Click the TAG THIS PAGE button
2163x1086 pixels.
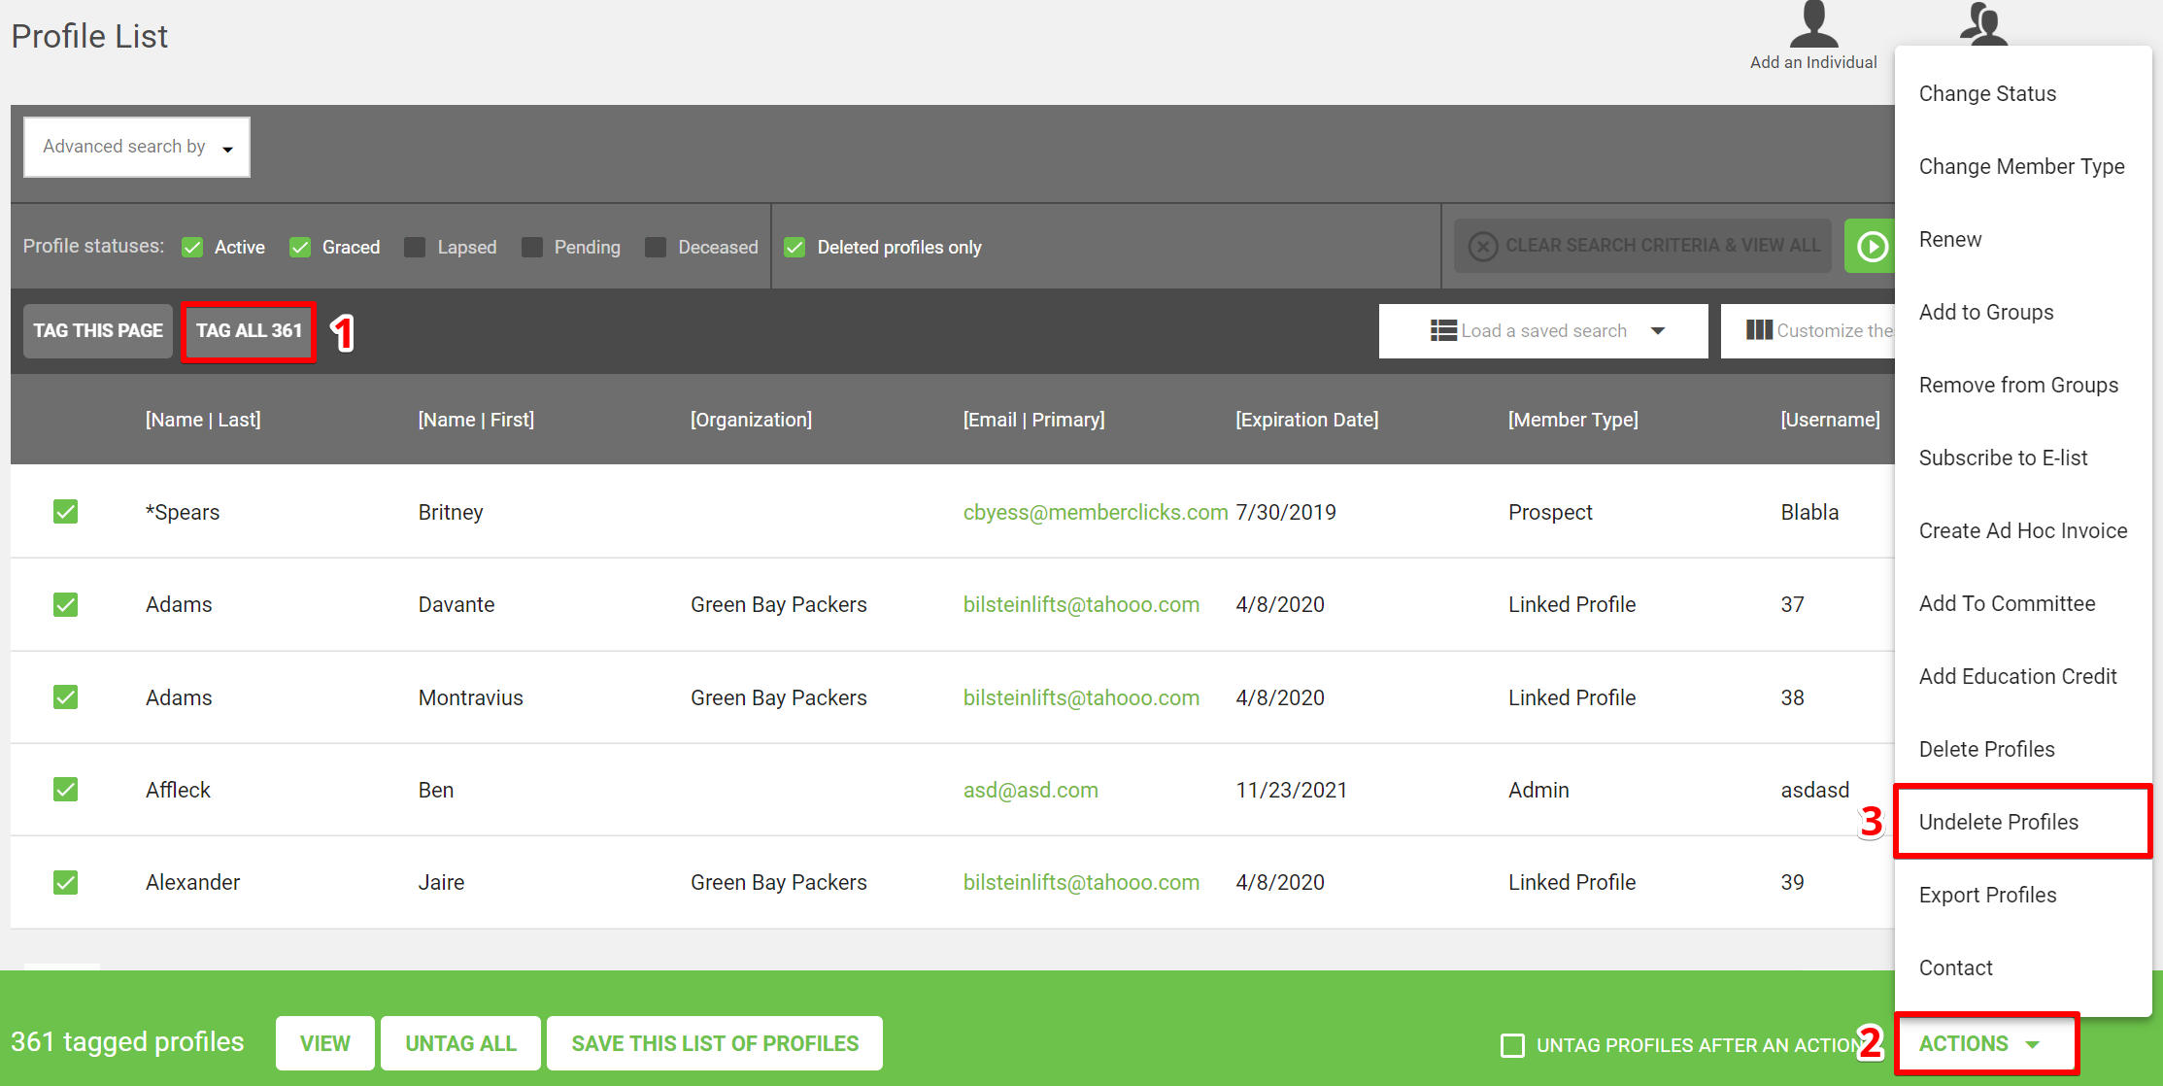pos(98,331)
